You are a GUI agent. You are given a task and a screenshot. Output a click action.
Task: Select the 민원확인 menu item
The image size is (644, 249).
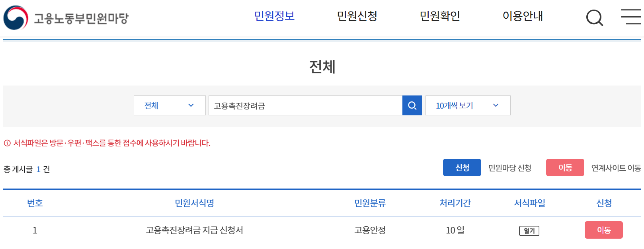click(439, 16)
